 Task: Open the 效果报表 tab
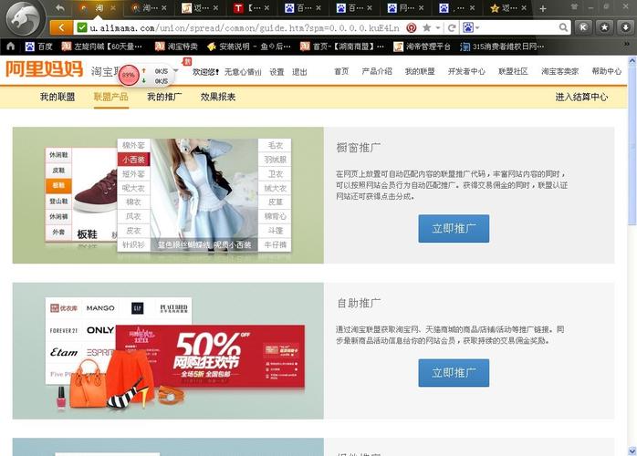tap(218, 97)
